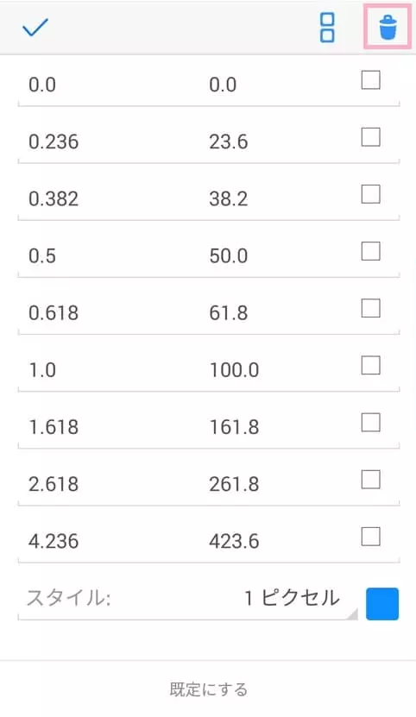Check the box for level 0.236

371,137
